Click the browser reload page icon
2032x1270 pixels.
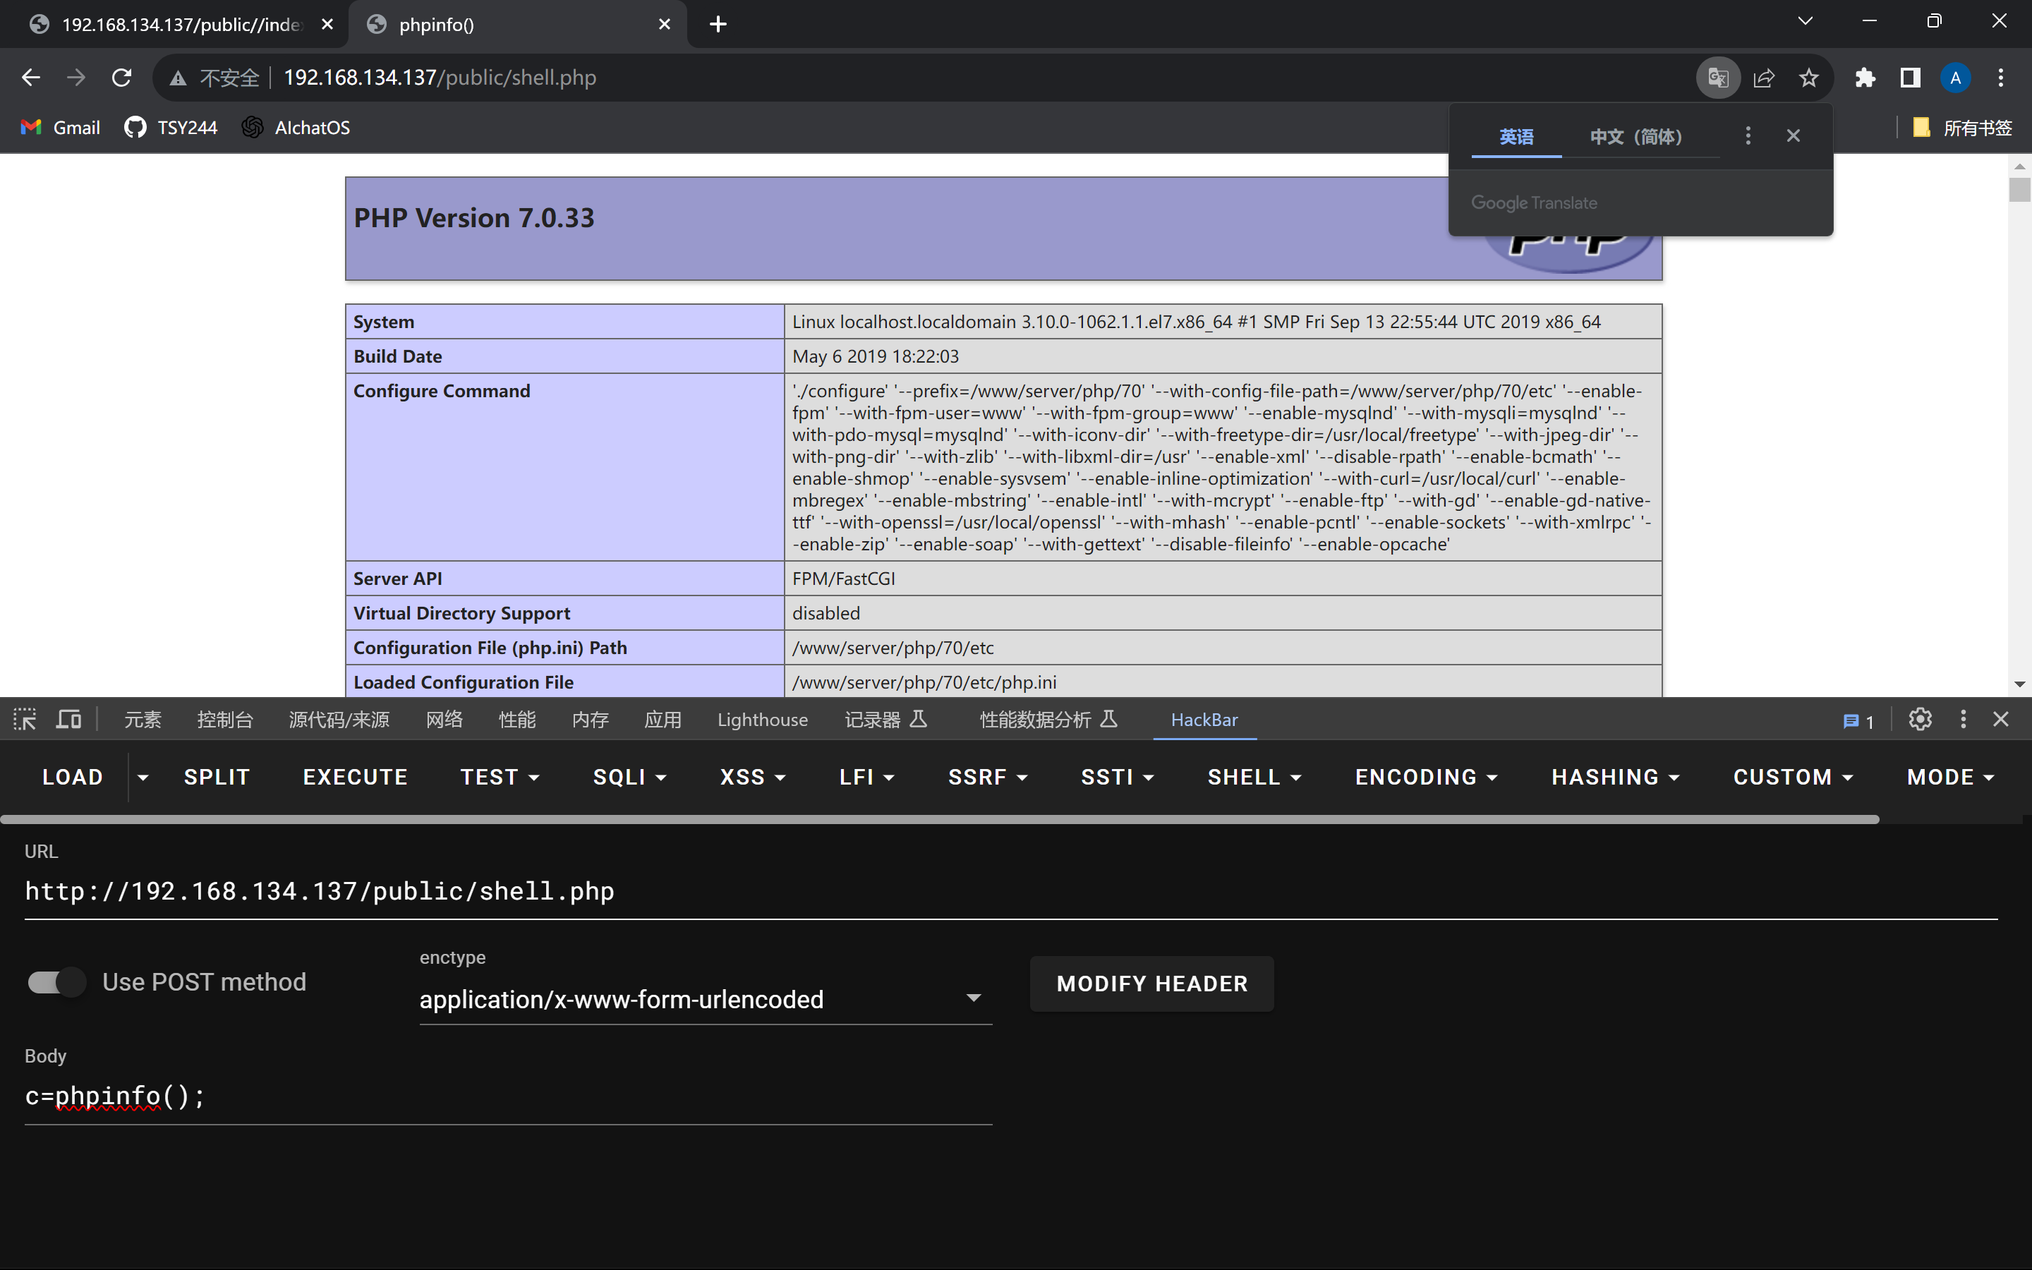click(x=122, y=78)
